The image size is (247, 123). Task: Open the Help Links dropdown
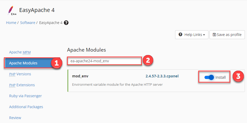[x=192, y=34]
